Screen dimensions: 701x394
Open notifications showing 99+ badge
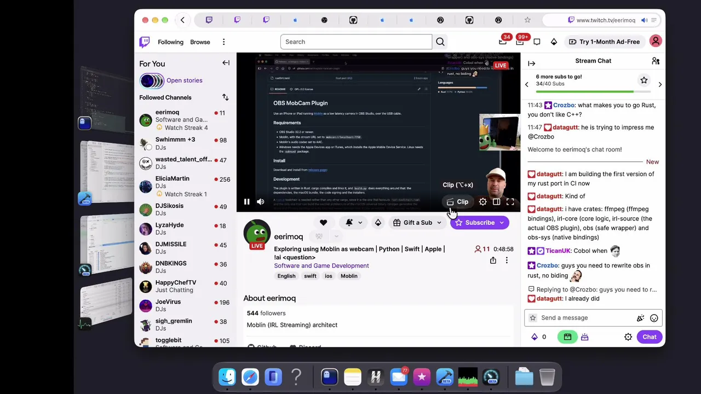point(520,42)
